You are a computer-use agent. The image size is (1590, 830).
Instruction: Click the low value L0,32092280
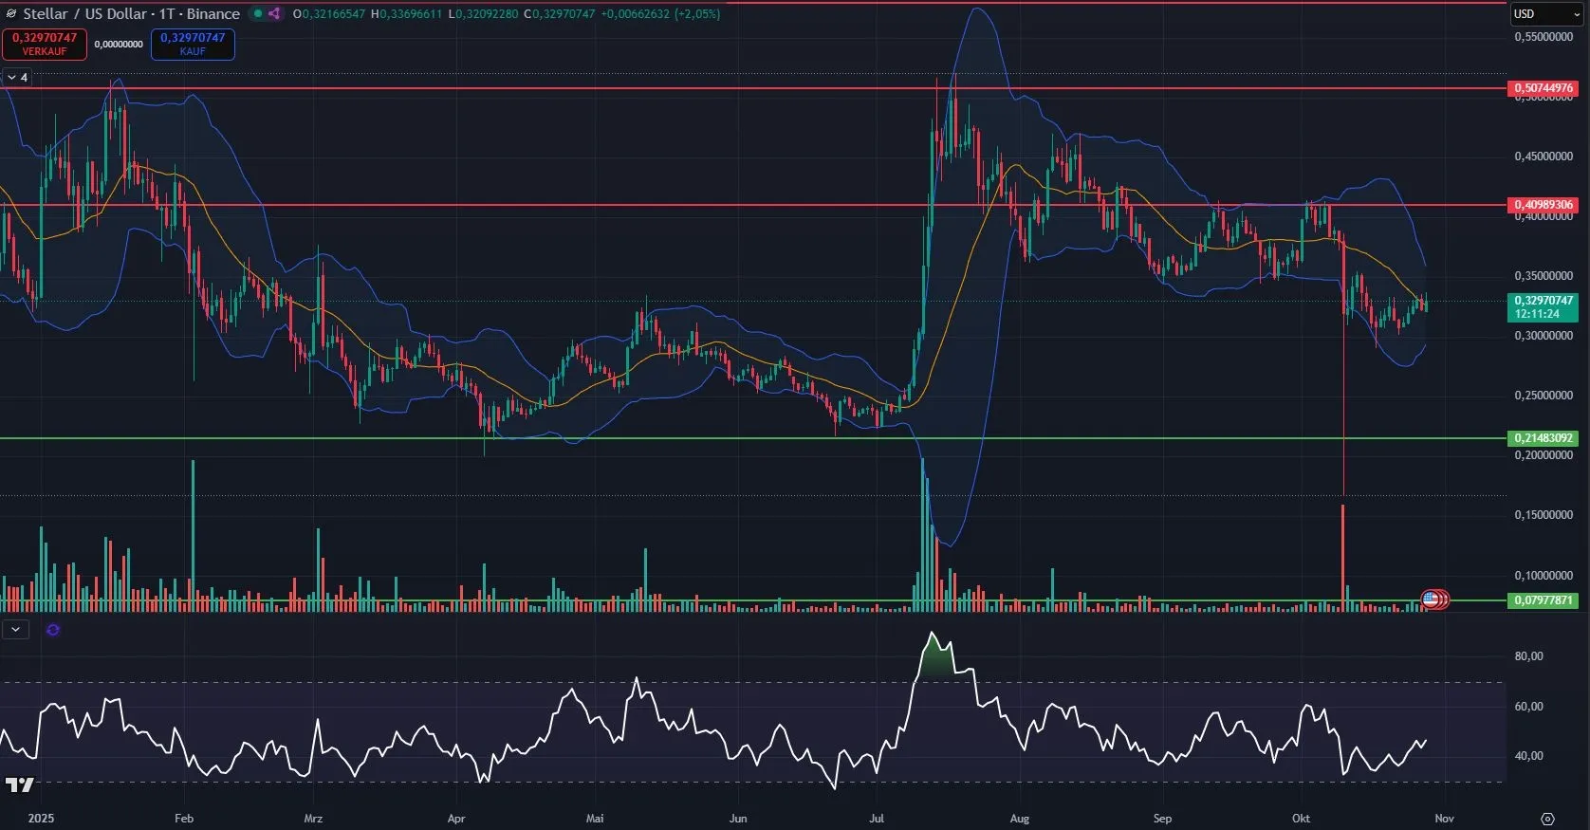pyautogui.click(x=483, y=14)
